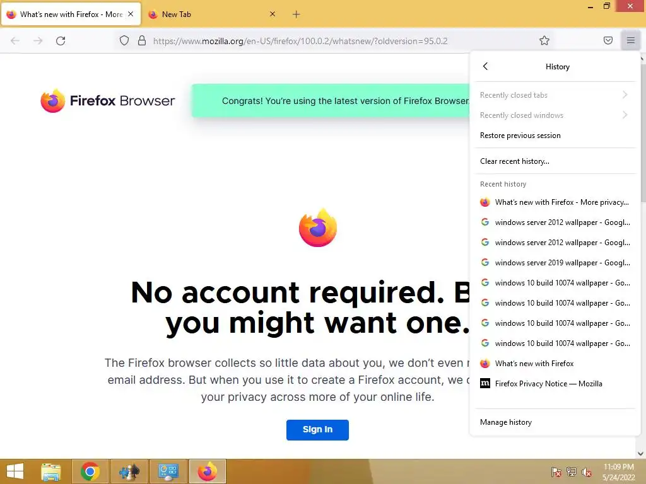The width and height of the screenshot is (646, 484).
Task: Bookmark this page with the star icon
Action: tap(544, 41)
